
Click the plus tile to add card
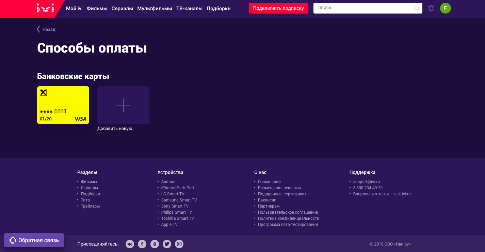point(123,105)
